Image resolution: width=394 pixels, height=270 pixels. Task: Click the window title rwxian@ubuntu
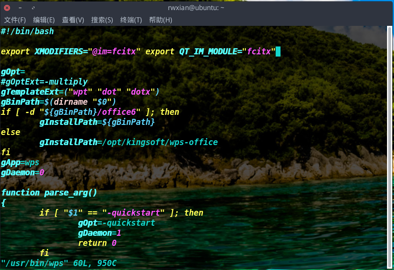pos(196,8)
